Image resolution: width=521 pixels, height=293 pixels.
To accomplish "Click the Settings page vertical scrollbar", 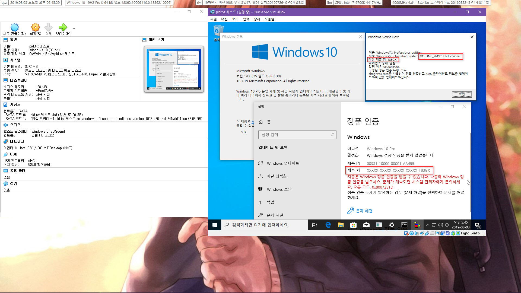I will click(x=470, y=172).
